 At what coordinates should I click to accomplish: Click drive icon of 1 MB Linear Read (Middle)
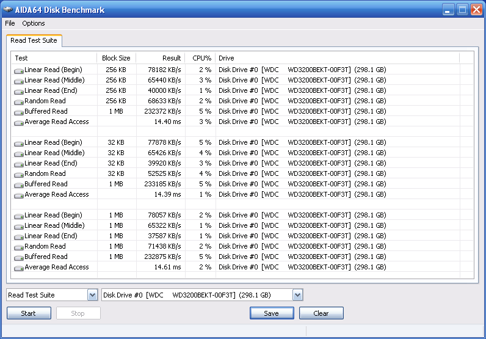pos(19,227)
